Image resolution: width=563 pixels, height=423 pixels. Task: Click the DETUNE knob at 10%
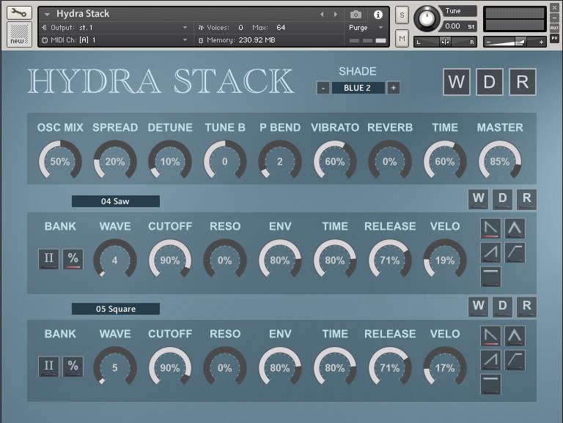click(170, 161)
